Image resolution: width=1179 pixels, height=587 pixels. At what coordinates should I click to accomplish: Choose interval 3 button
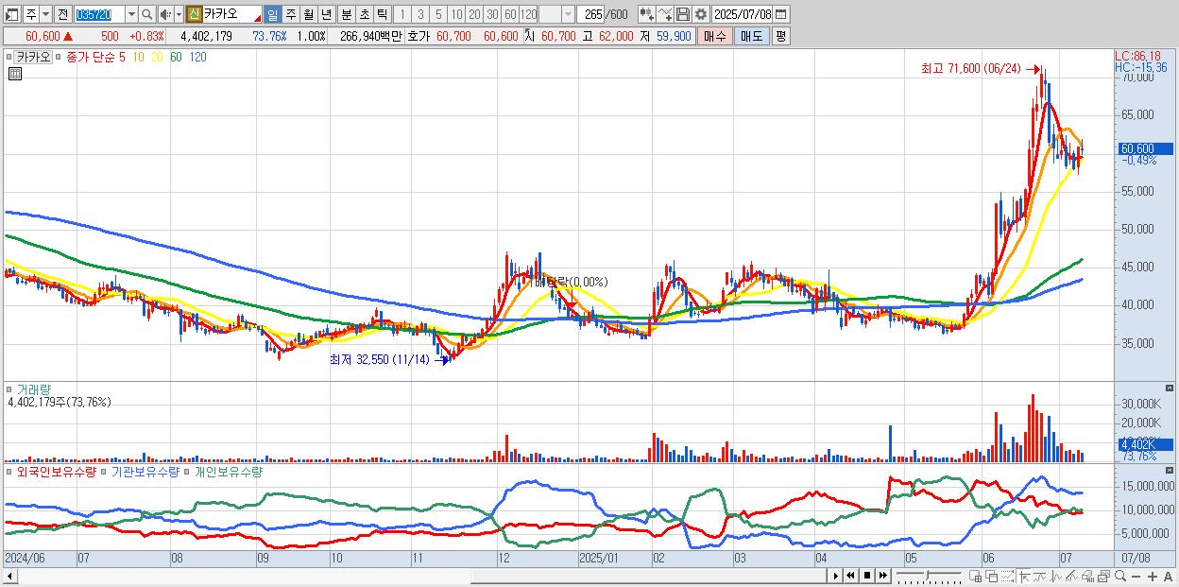(x=419, y=14)
